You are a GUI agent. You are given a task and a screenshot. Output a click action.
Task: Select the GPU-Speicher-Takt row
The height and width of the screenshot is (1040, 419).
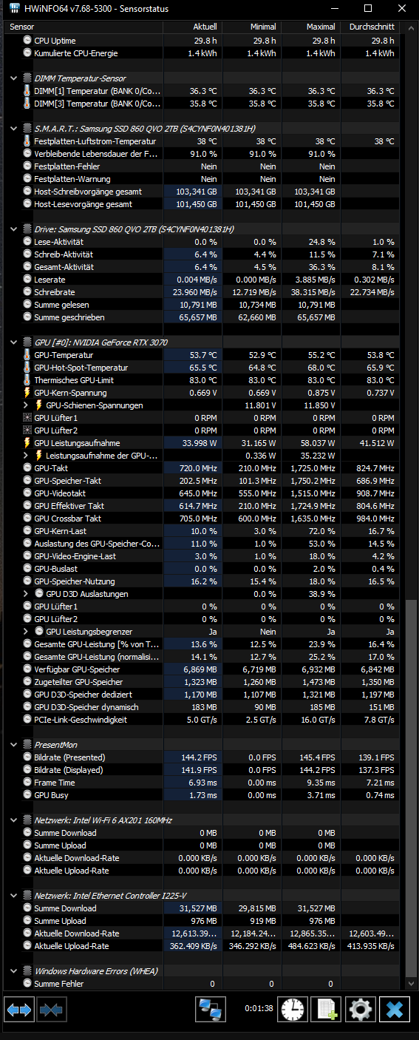pos(202,481)
